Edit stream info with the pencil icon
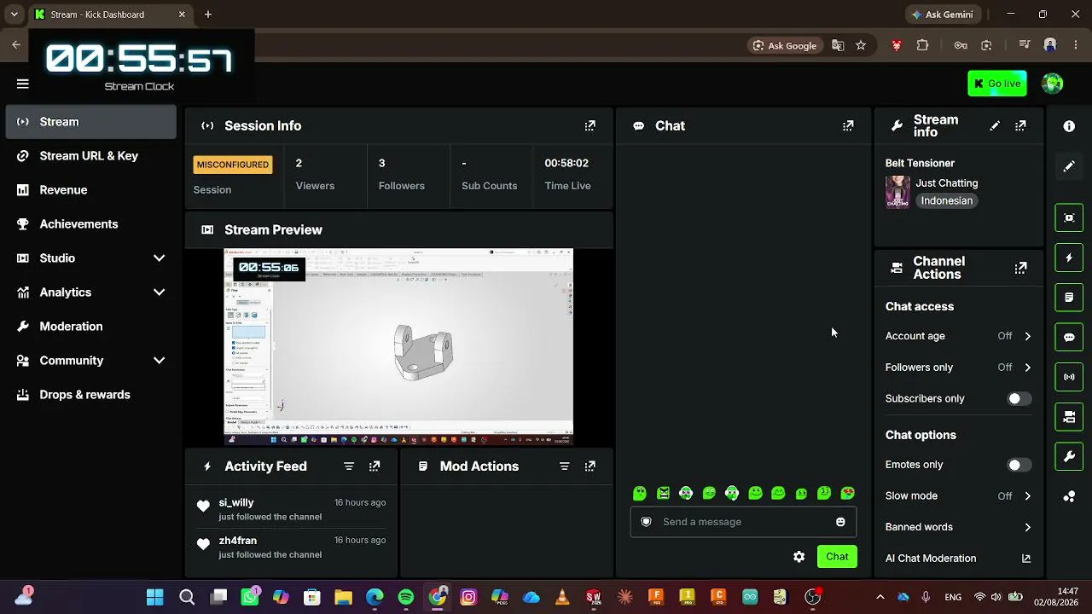Viewport: 1092px width, 614px height. pyautogui.click(x=995, y=125)
